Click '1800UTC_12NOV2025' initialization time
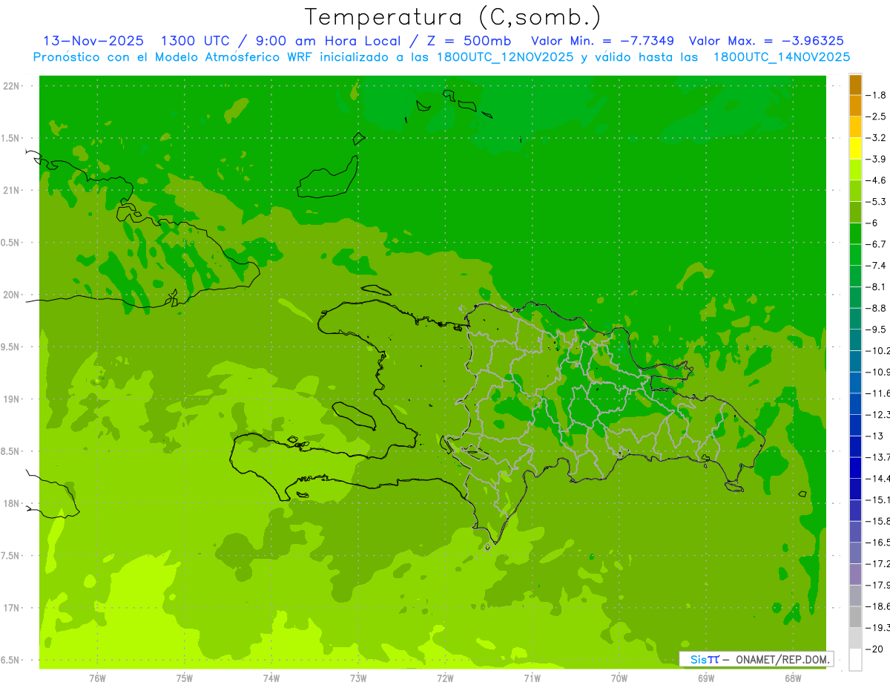This screenshot has width=890, height=688. [x=504, y=57]
